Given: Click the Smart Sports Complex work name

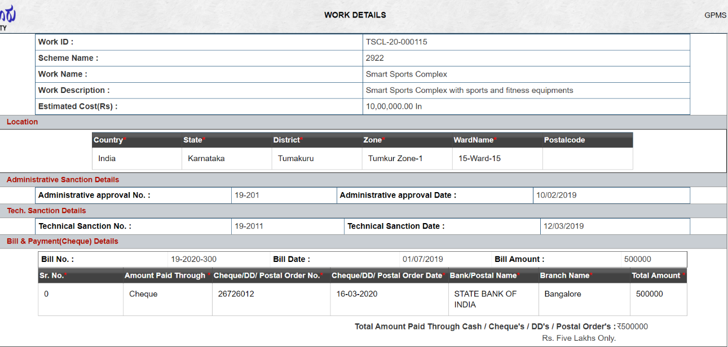Looking at the screenshot, I should point(406,74).
